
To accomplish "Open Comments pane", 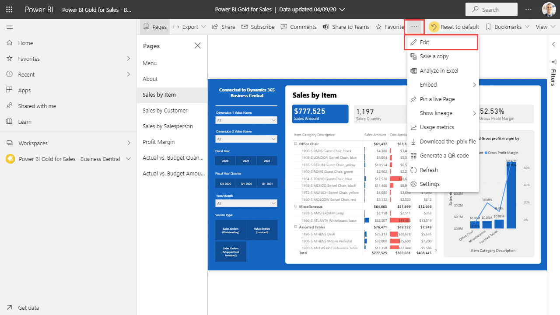I will [x=299, y=27].
